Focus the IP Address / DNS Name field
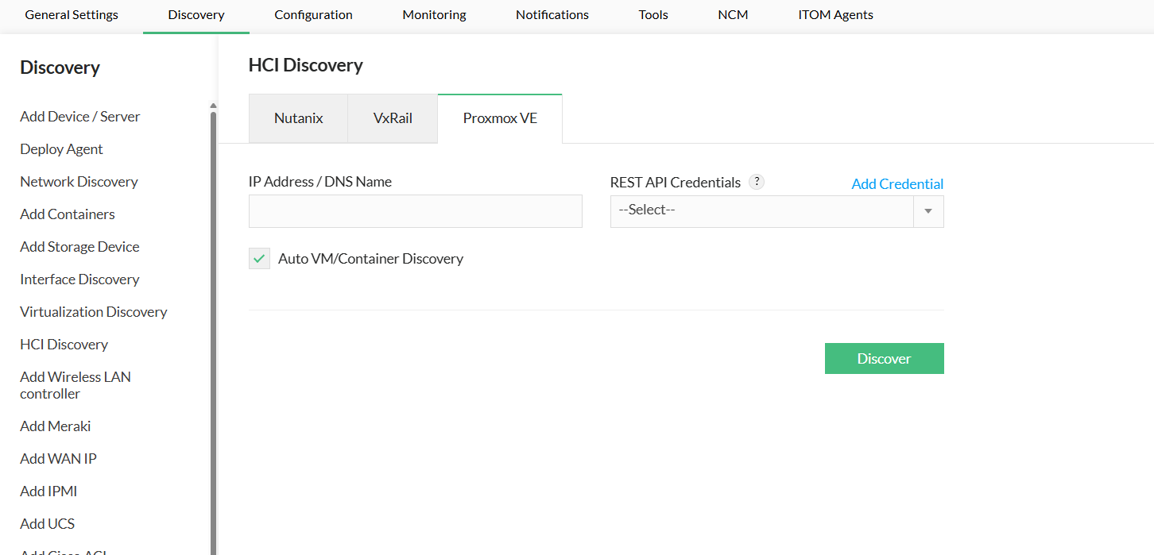This screenshot has height=555, width=1154. 415,211
